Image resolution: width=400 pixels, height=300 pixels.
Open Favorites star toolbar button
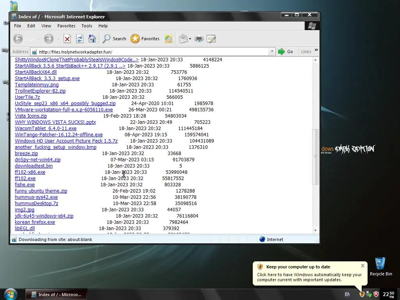pos(145,39)
